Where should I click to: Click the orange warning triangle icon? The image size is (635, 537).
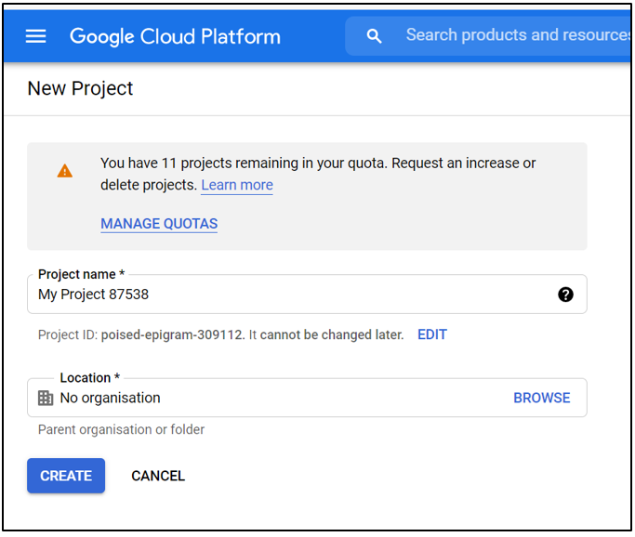click(x=64, y=171)
